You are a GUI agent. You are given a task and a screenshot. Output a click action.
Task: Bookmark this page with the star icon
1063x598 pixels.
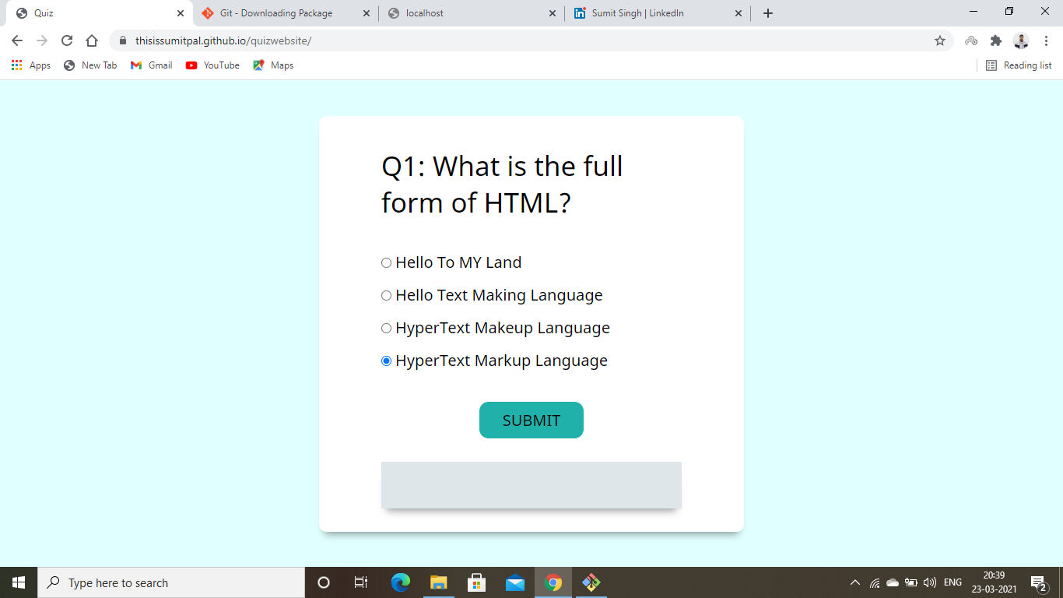(940, 40)
